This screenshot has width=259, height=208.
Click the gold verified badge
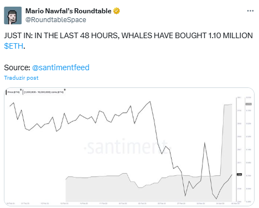pos(116,11)
